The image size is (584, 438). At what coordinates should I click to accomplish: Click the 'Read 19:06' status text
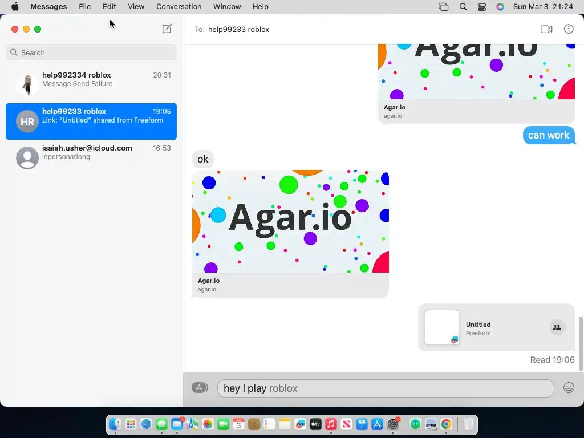coord(552,360)
